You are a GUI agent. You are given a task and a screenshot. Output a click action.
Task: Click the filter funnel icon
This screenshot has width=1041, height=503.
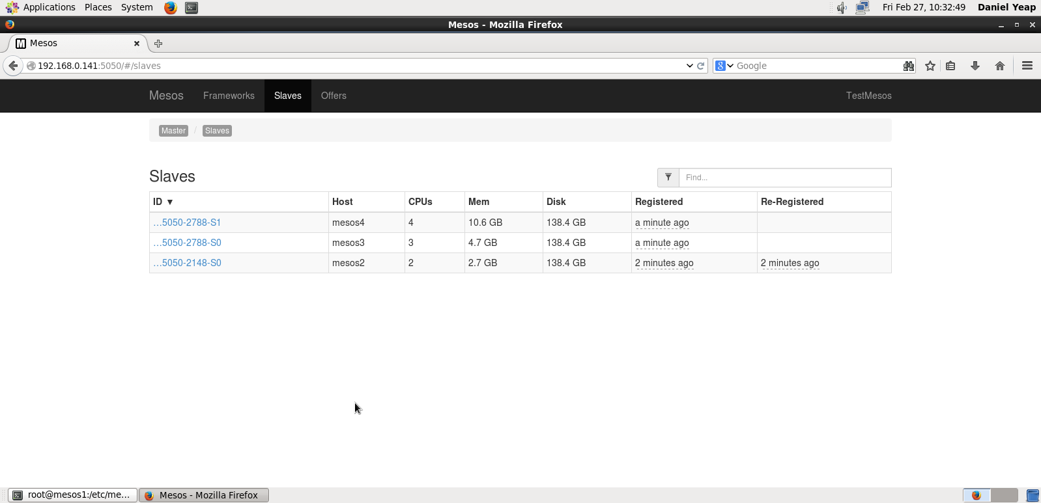pyautogui.click(x=668, y=177)
